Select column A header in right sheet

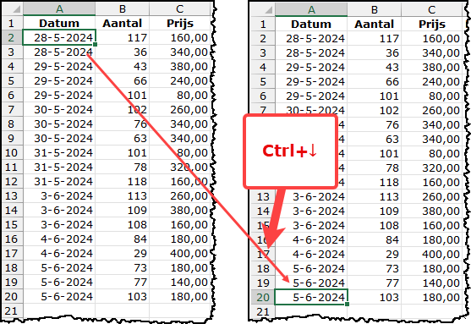pos(311,9)
